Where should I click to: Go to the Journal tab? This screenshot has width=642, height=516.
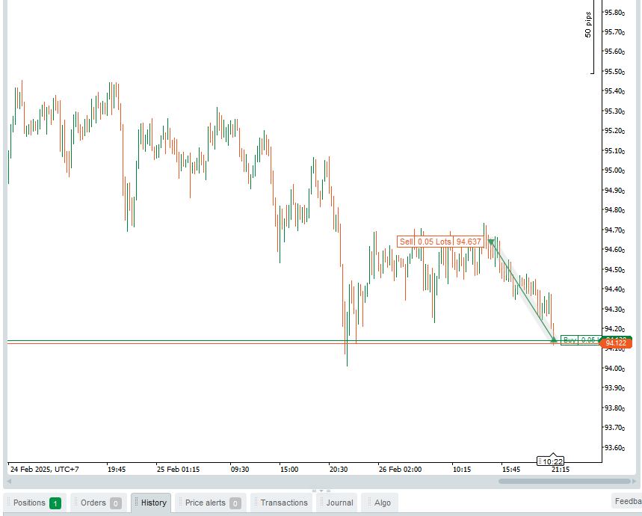338,503
